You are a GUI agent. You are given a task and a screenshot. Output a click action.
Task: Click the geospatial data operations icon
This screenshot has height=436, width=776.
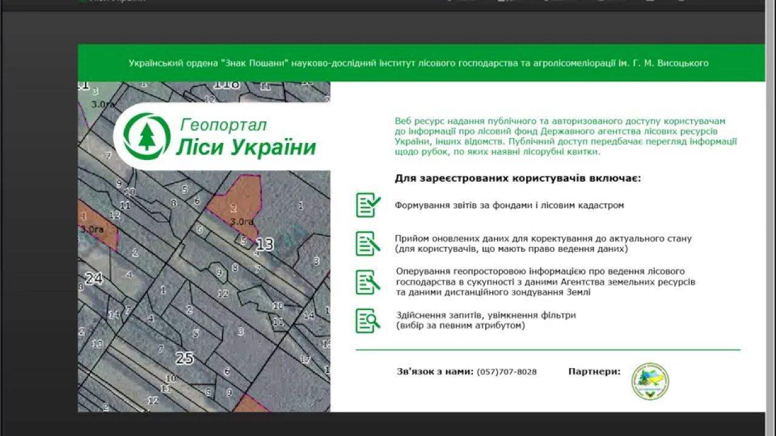pos(368,282)
